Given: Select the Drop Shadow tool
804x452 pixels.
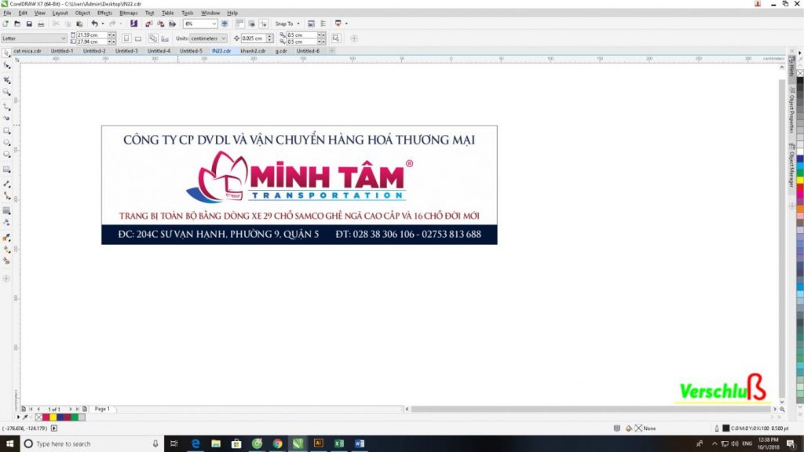Looking at the screenshot, I should tap(6, 210).
